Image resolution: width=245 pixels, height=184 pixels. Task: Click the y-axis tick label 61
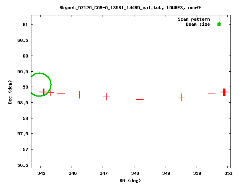click(x=25, y=25)
